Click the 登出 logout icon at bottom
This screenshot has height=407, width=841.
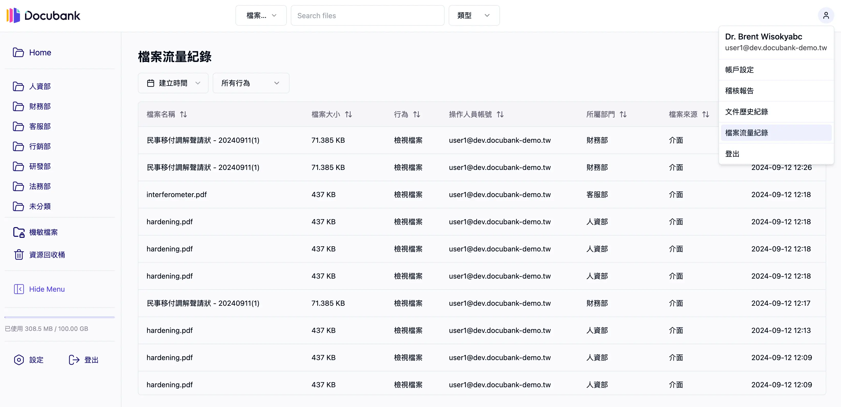coord(74,360)
